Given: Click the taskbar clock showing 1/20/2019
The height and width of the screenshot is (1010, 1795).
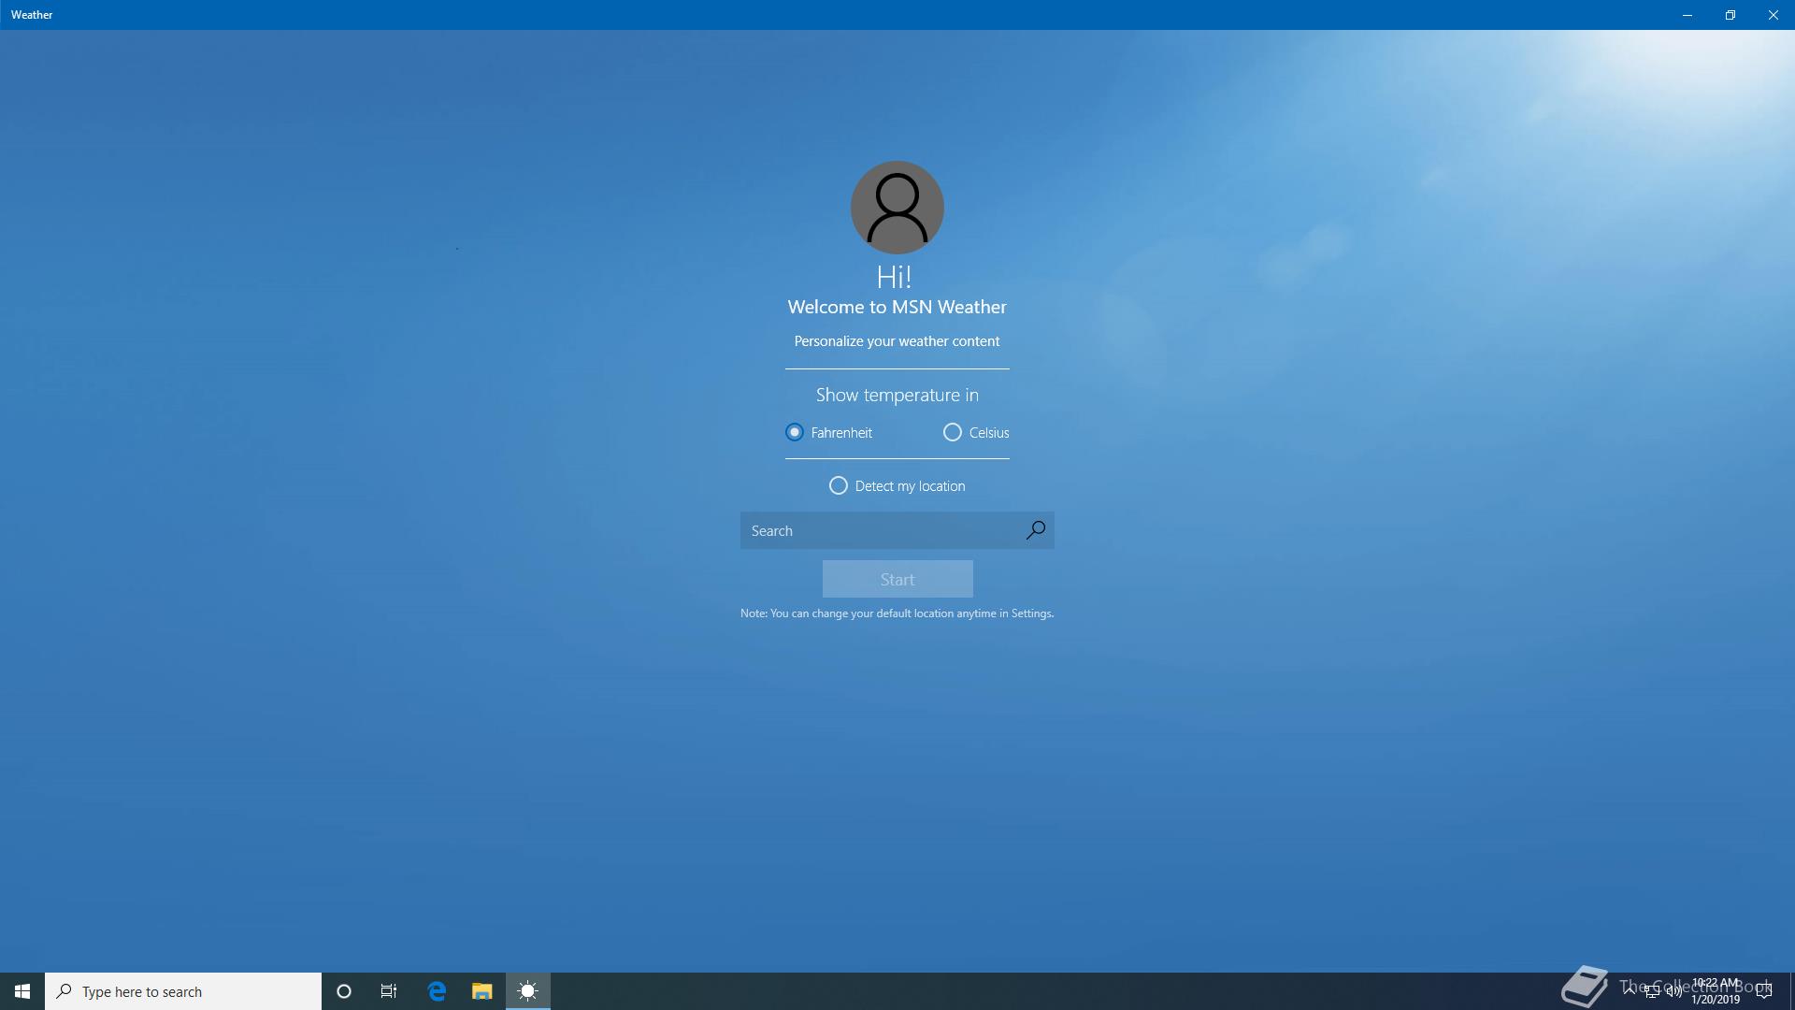Looking at the screenshot, I should point(1716,991).
